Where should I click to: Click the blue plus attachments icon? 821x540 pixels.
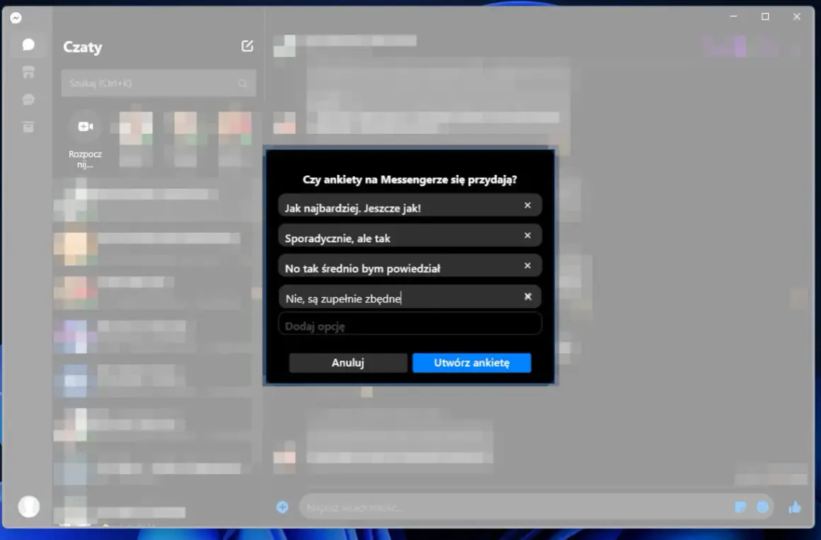(282, 507)
